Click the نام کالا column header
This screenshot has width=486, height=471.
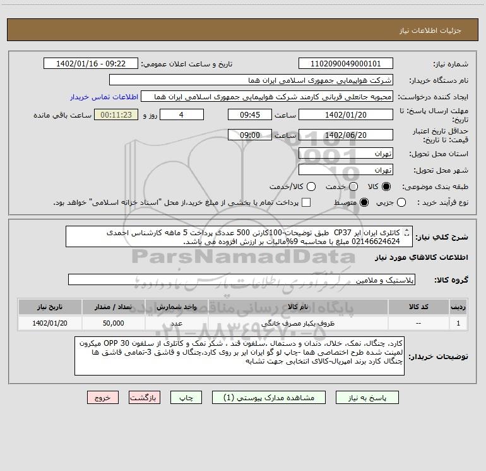pyautogui.click(x=298, y=307)
